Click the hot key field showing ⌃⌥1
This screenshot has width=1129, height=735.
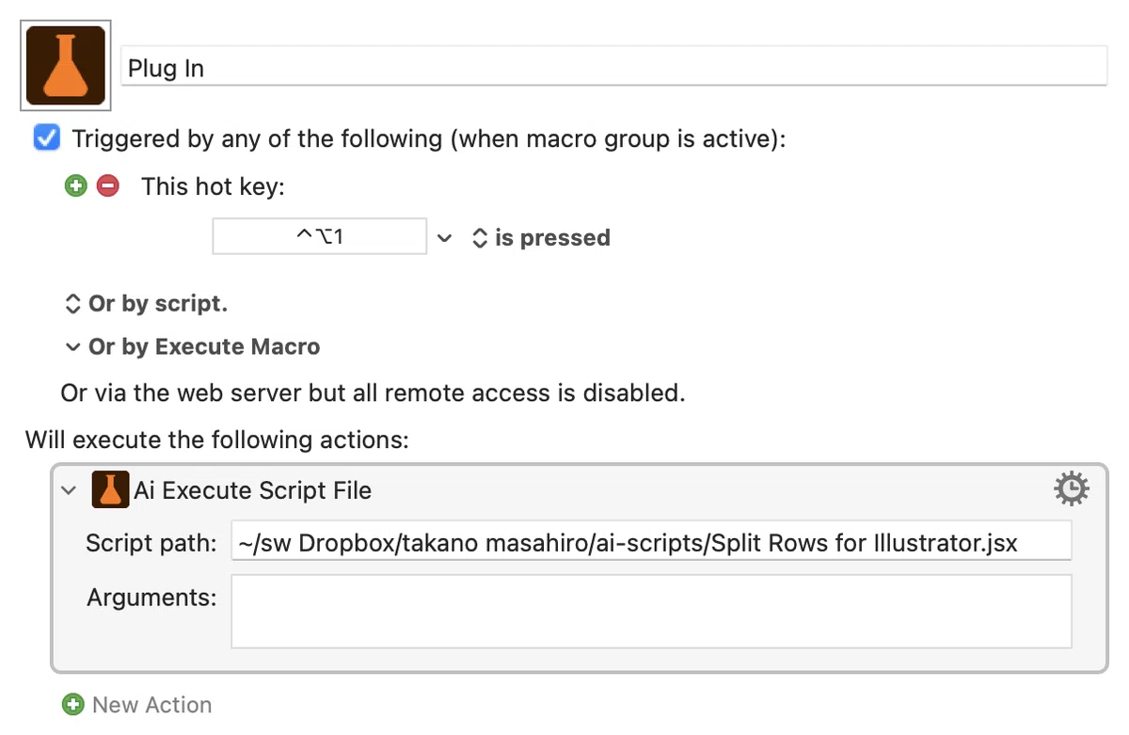pos(320,236)
